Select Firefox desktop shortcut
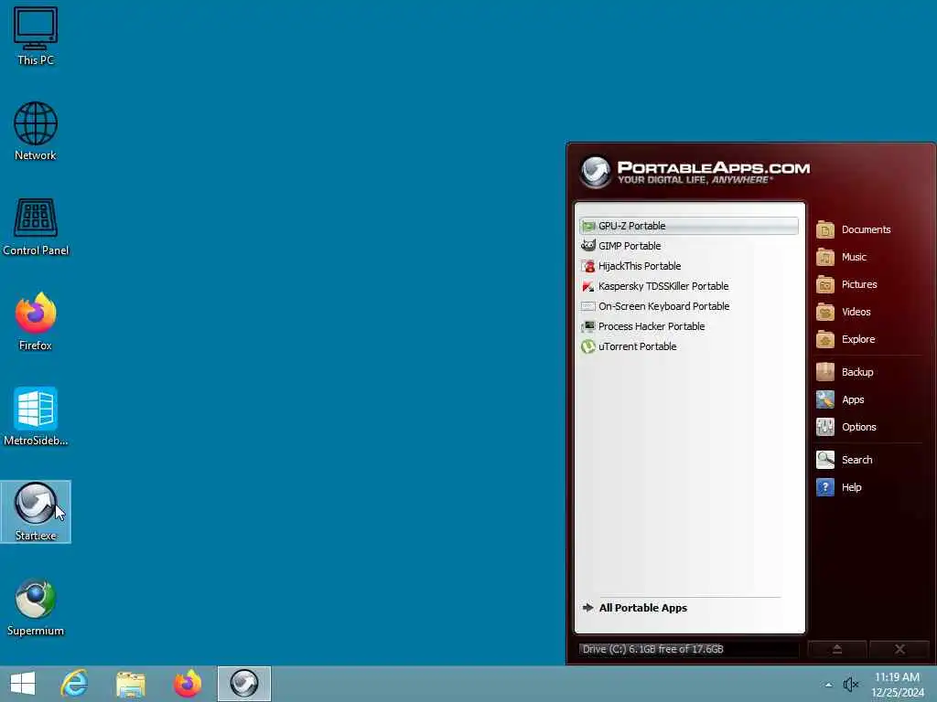The width and height of the screenshot is (937, 702). coord(36,322)
